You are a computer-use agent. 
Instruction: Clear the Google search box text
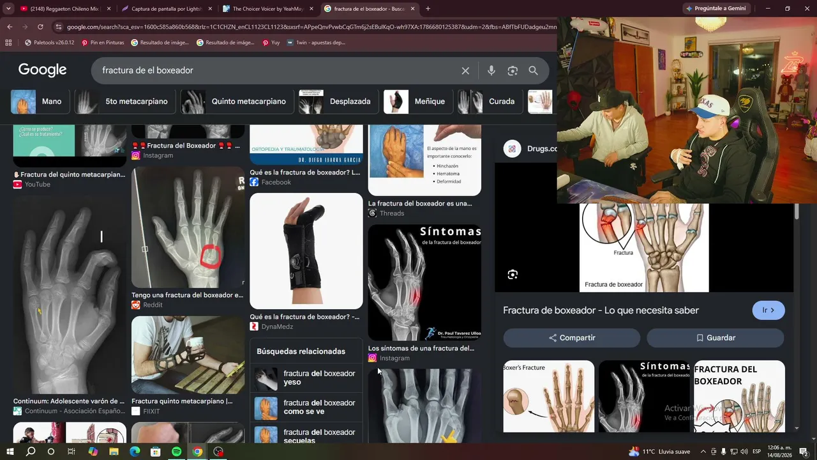465,71
